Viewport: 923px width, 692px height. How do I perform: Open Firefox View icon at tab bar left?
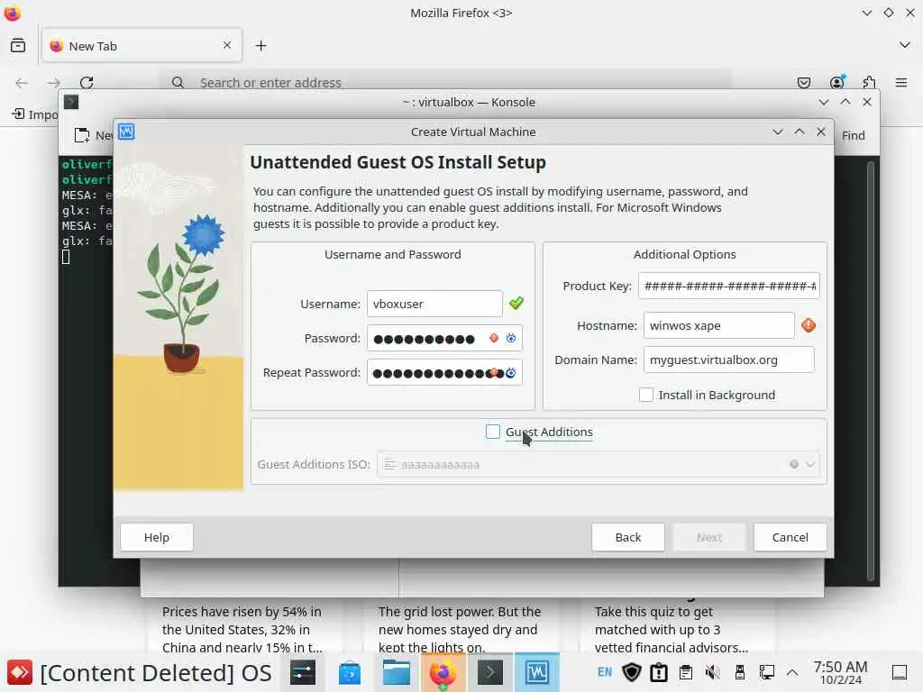[18, 45]
